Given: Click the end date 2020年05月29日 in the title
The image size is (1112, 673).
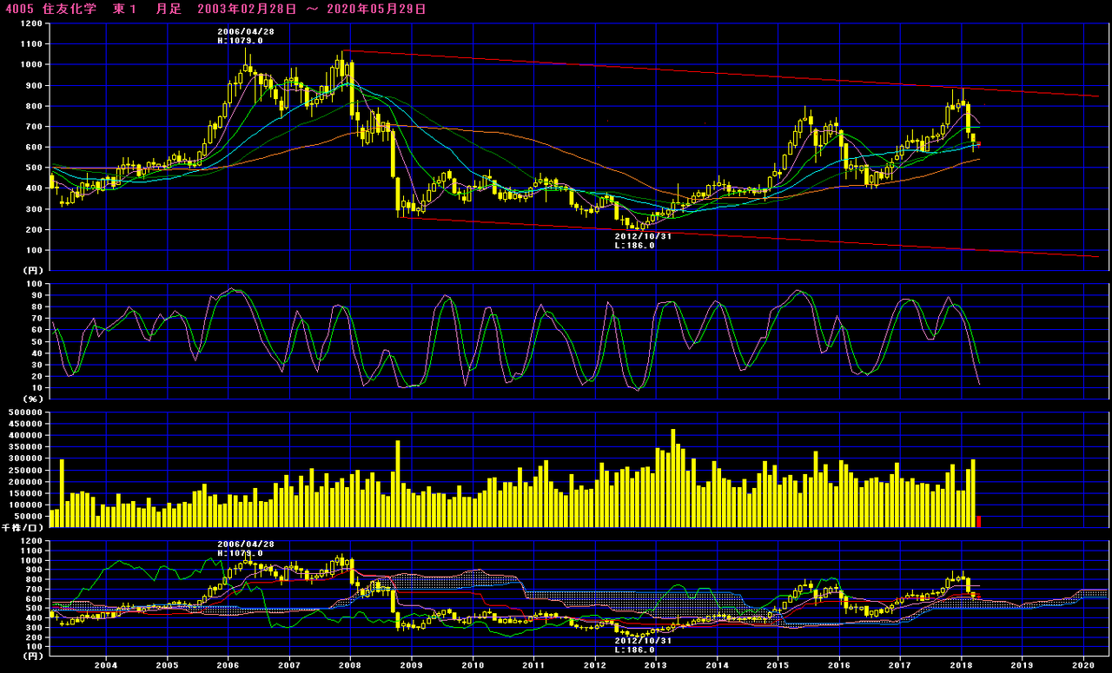Looking at the screenshot, I should coord(378,9).
